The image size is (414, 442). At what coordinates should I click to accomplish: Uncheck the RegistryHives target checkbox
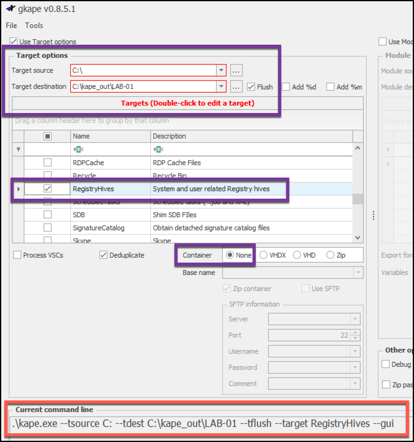tap(48, 189)
